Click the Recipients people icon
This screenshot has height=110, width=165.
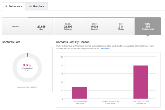point(31,6)
